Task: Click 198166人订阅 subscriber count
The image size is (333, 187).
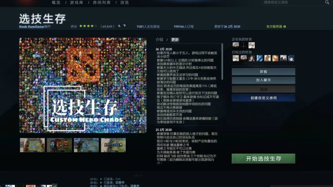Action: (184, 26)
